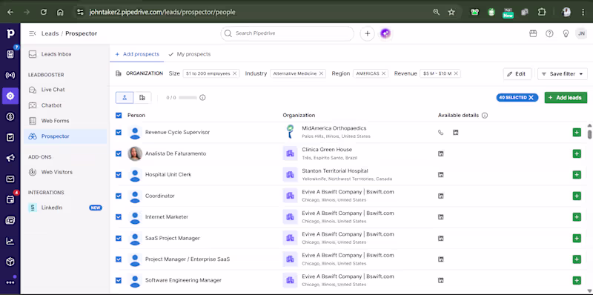
Task: Uncheck the Hospital Unit Clerk checkbox
Action: (x=119, y=175)
